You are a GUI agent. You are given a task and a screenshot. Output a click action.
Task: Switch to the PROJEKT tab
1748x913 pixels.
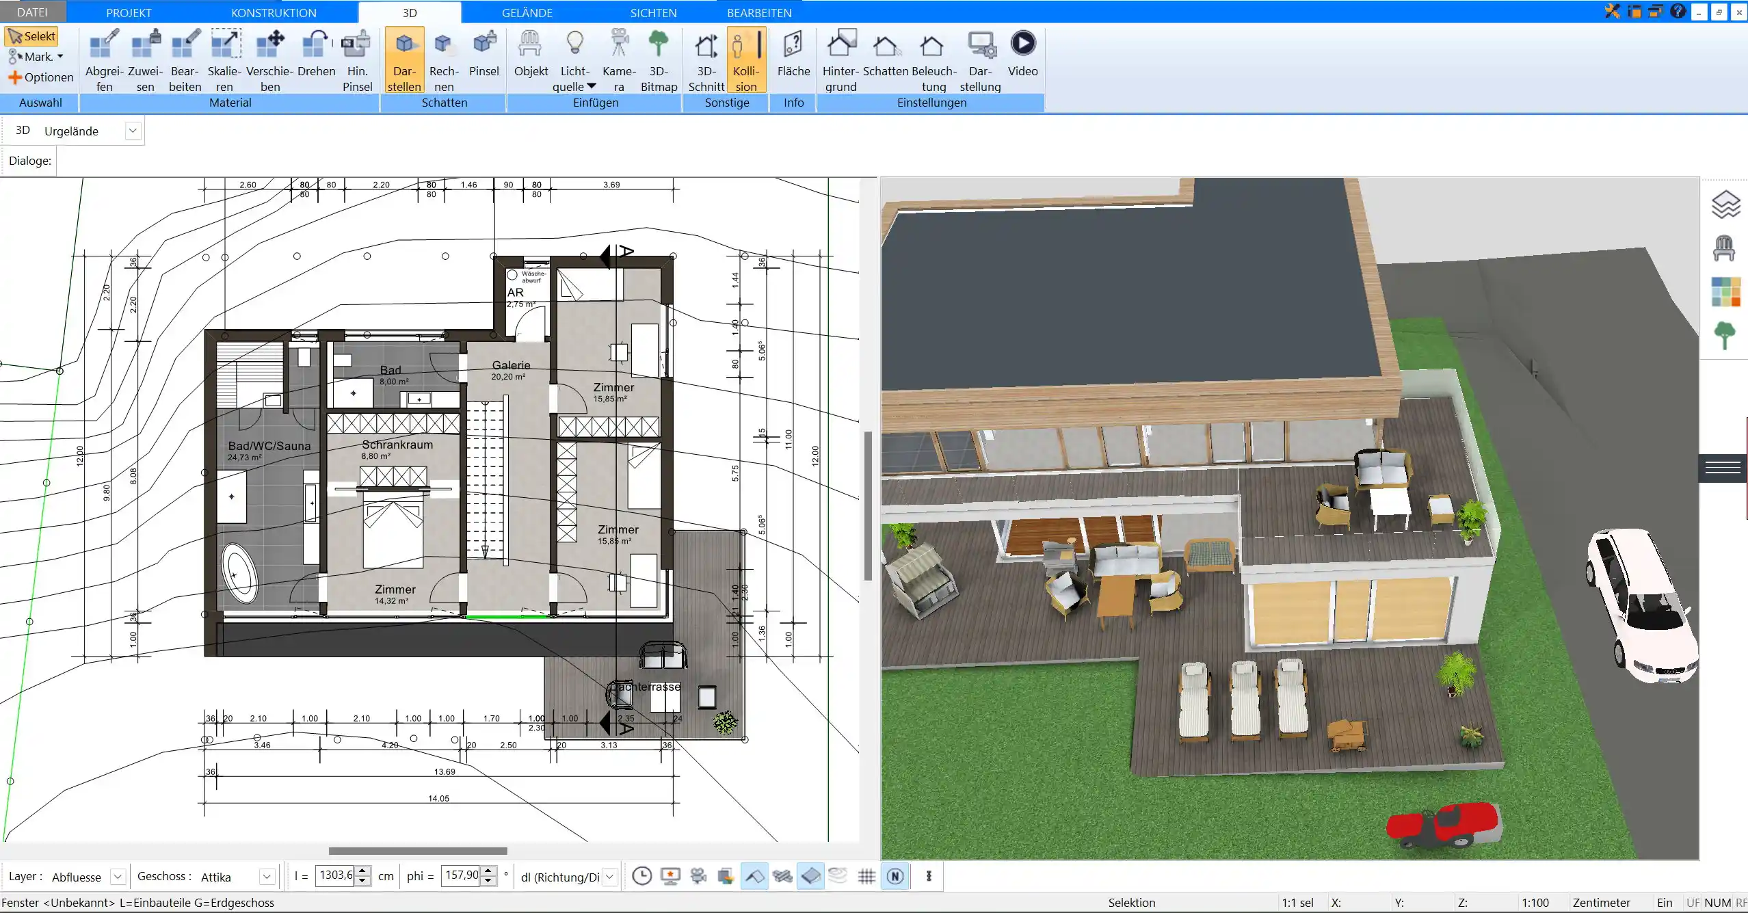(x=129, y=12)
